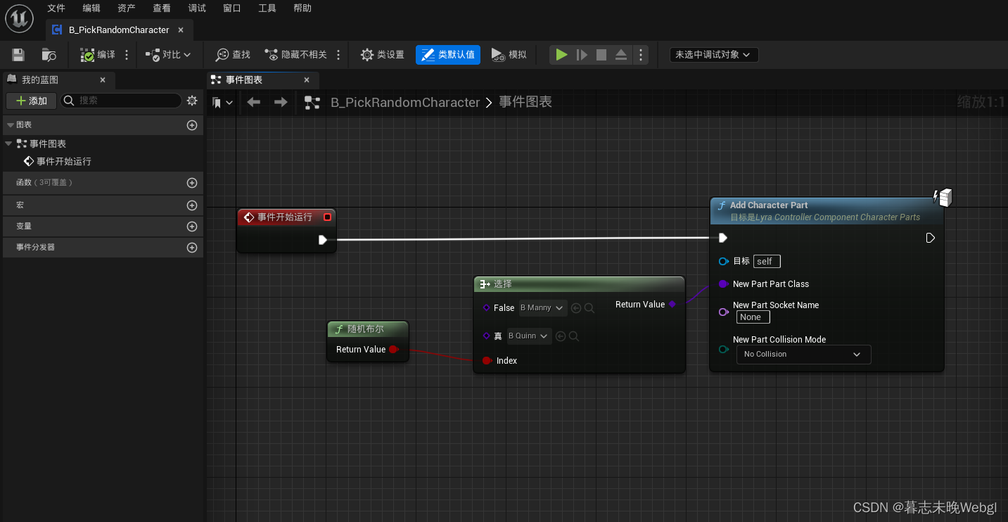
Task: Click the 添加 add button in My Blueprint
Action: pyautogui.click(x=32, y=101)
